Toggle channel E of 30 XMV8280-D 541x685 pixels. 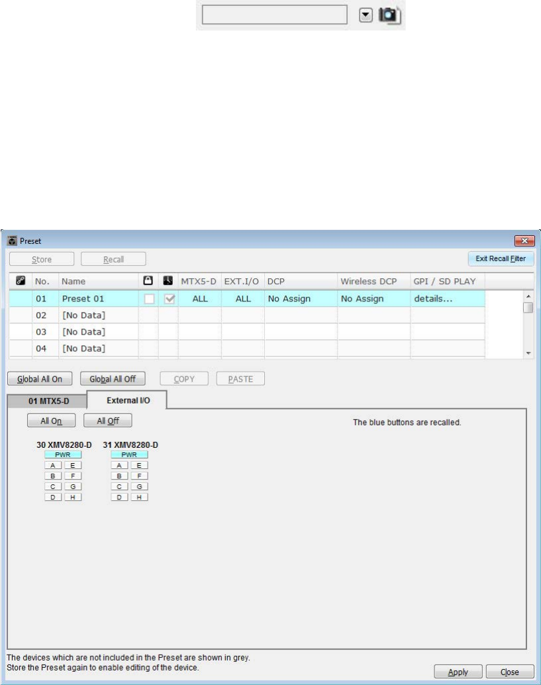coord(73,465)
